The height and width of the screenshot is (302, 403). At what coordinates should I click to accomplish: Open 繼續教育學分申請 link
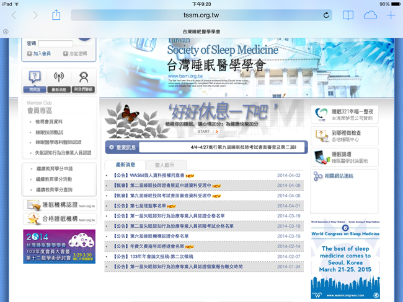pos(54,168)
